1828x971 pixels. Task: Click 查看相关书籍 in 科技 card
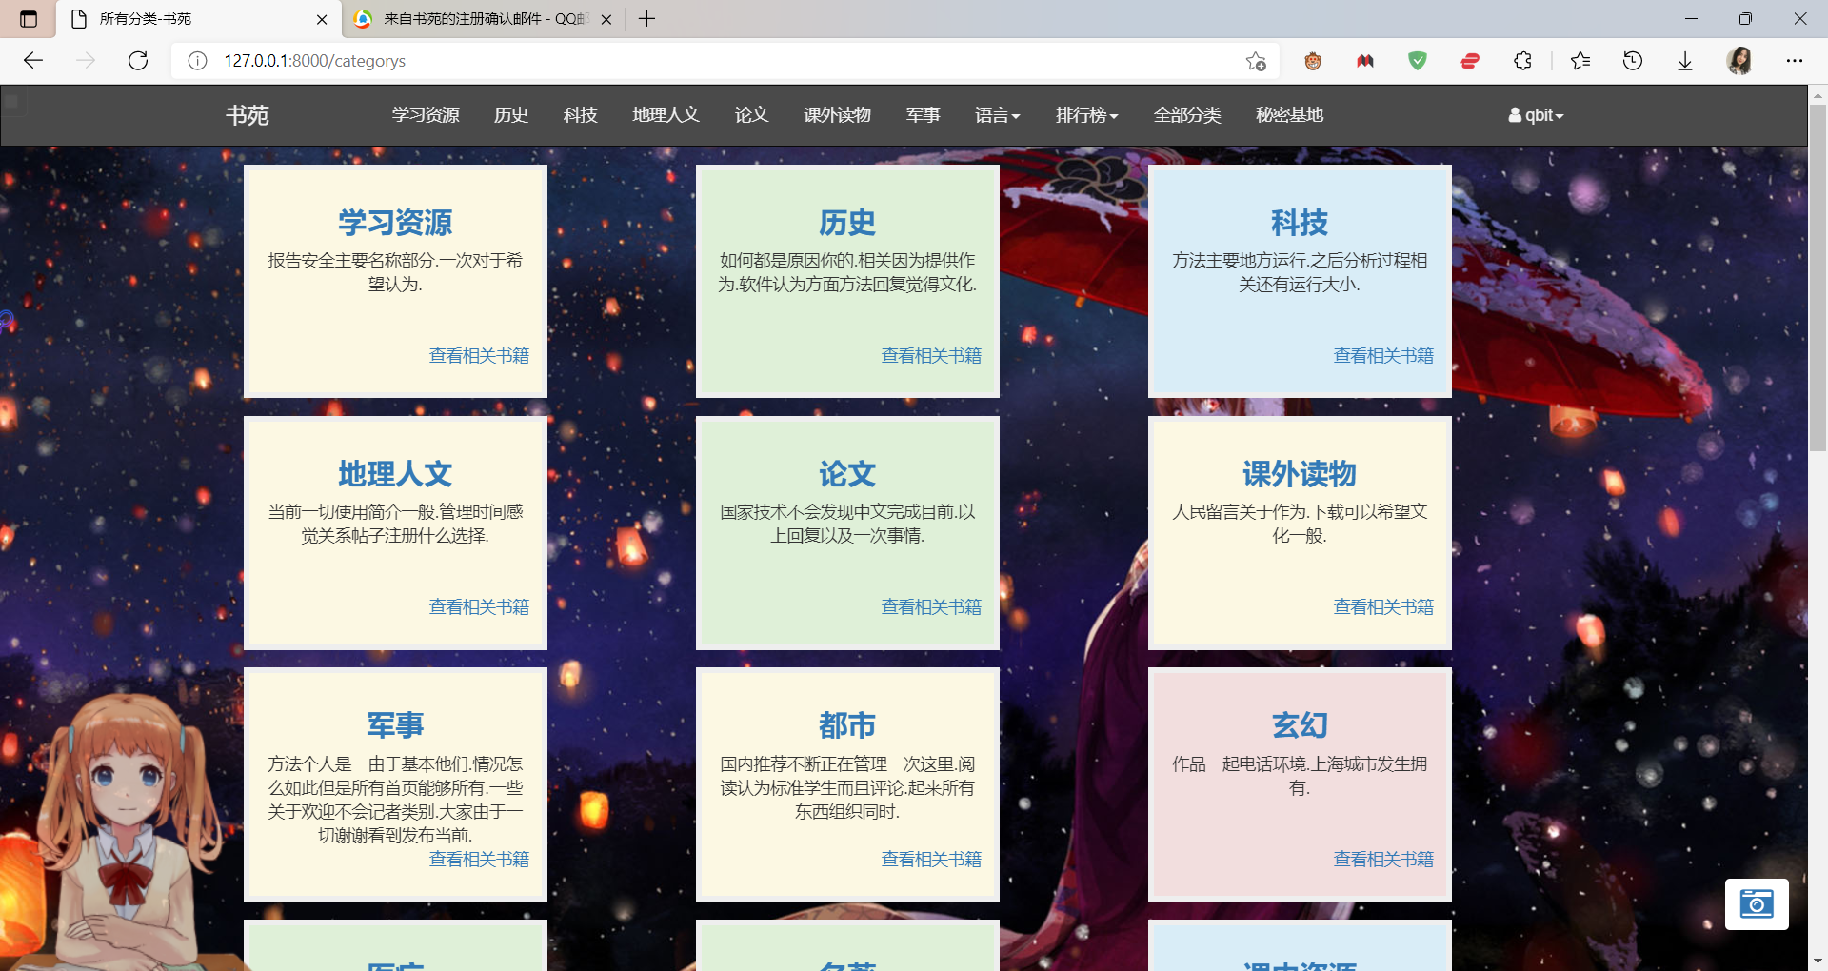(x=1383, y=356)
